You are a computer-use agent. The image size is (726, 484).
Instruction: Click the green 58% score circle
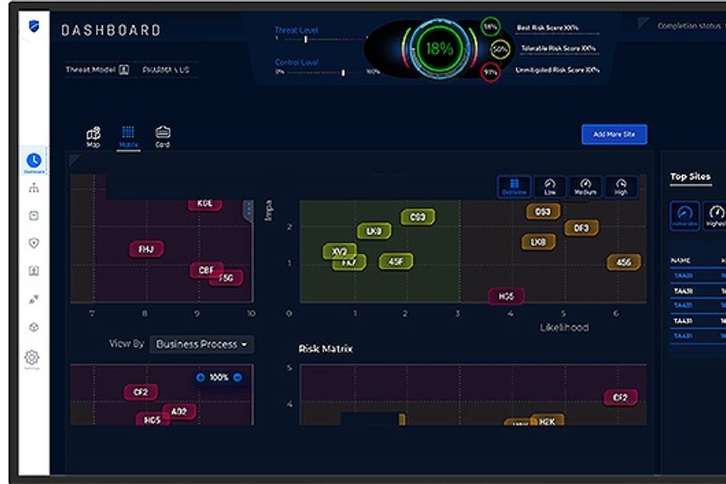click(x=490, y=26)
